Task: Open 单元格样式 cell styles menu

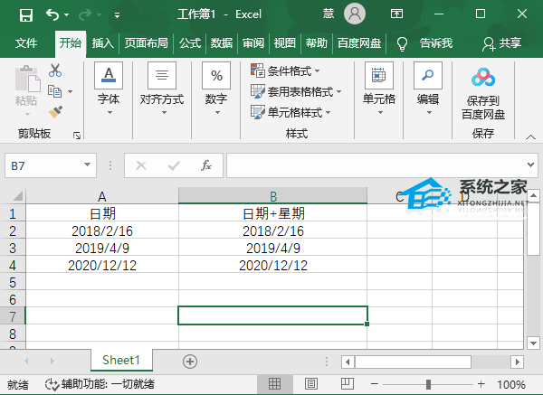Action: [291, 112]
